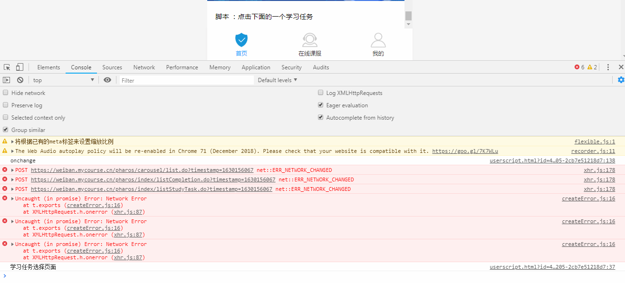Open the Default levels dropdown
This screenshot has height=283, width=625.
278,80
